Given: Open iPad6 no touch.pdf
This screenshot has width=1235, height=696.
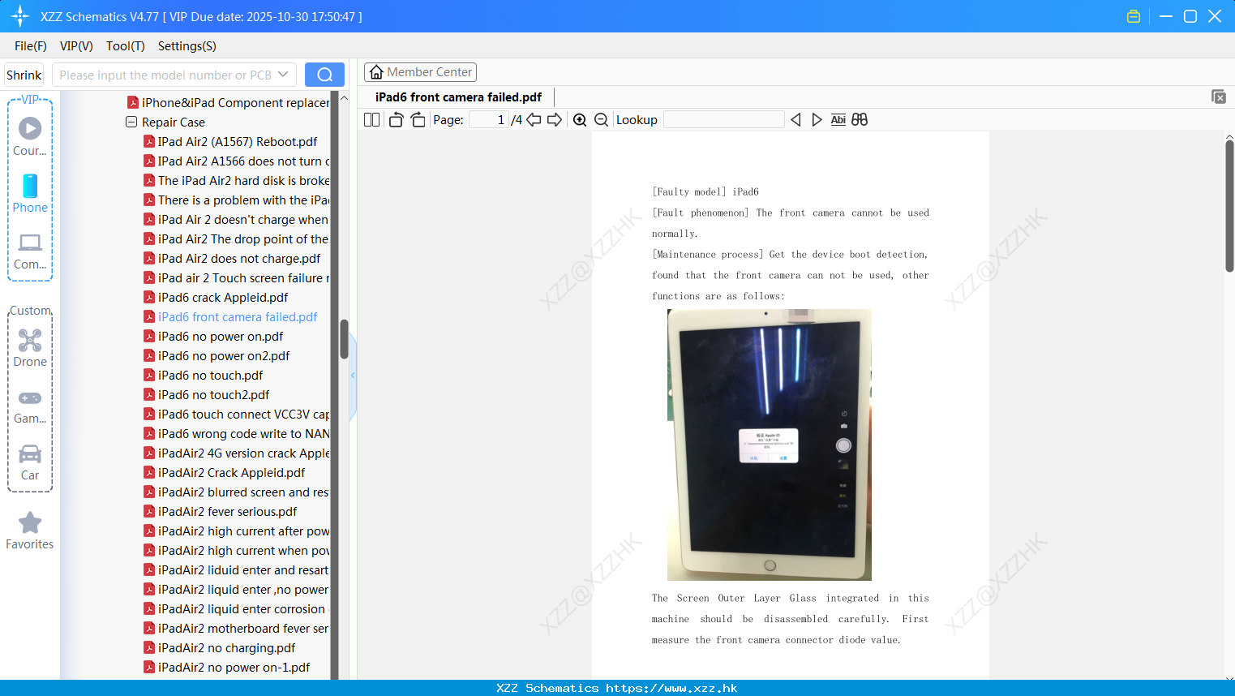Looking at the screenshot, I should 210,375.
